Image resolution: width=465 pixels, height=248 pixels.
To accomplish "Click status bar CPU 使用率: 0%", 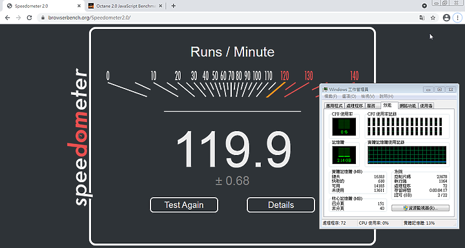I will pyautogui.click(x=374, y=223).
